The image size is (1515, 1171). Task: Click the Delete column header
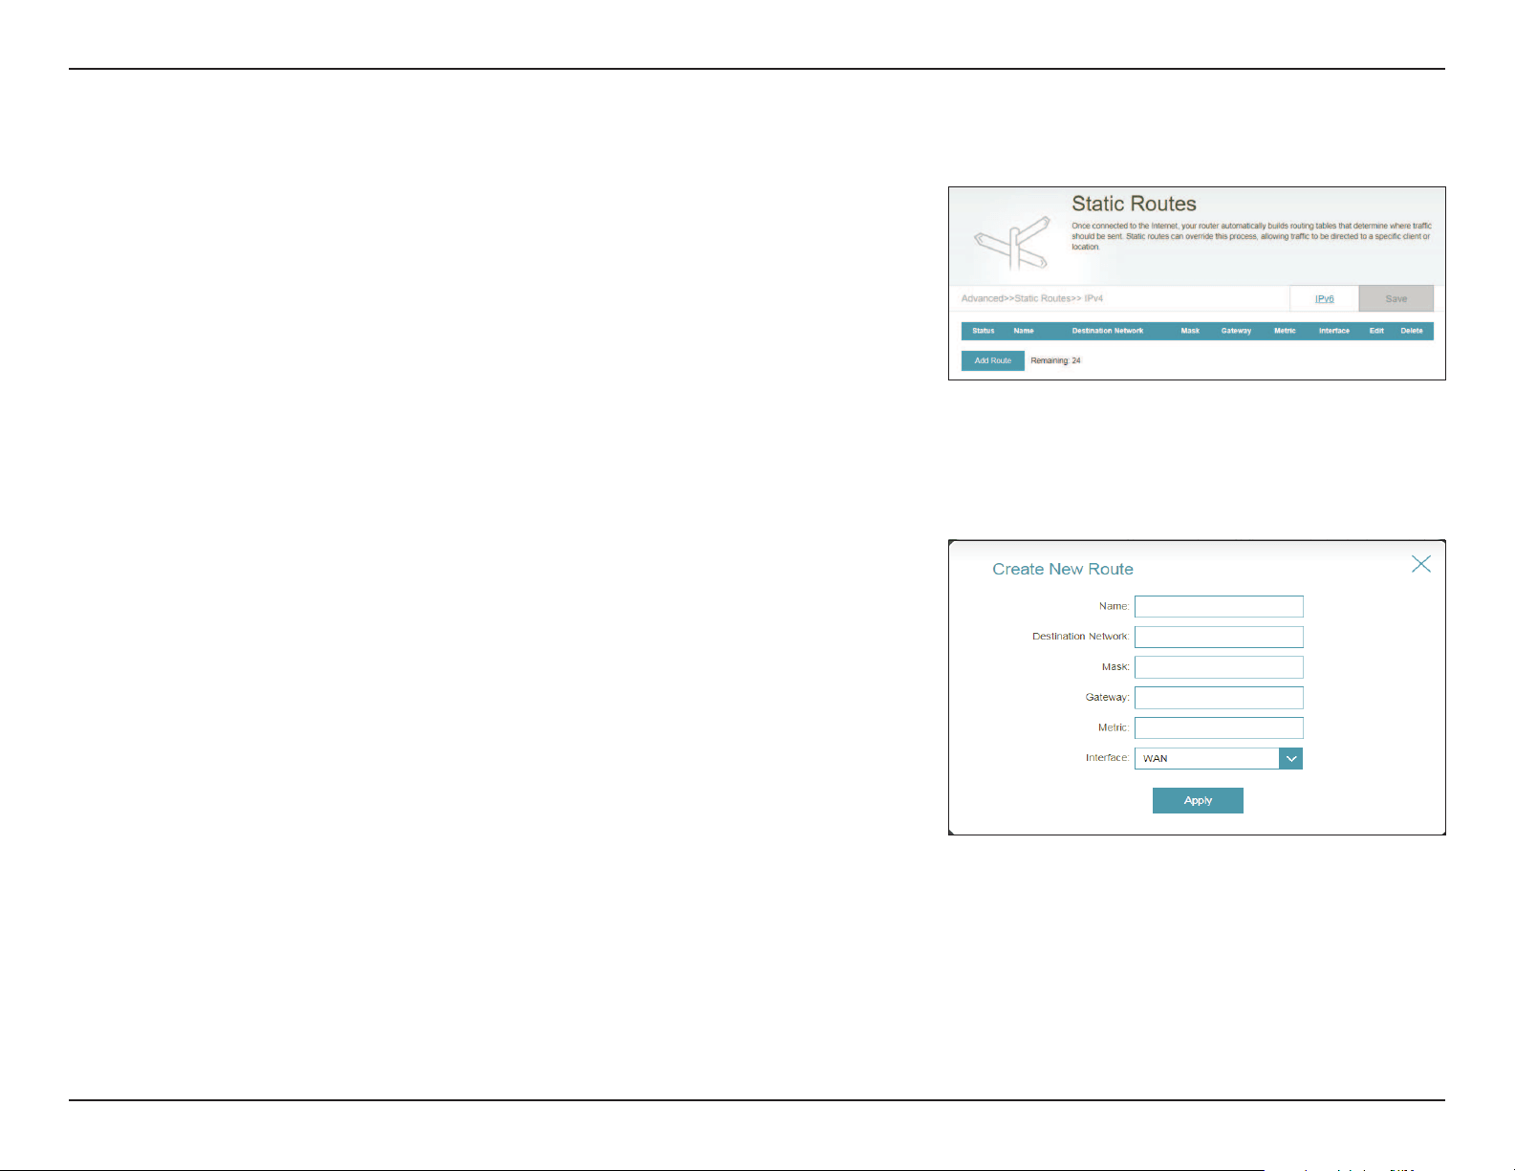1412,331
